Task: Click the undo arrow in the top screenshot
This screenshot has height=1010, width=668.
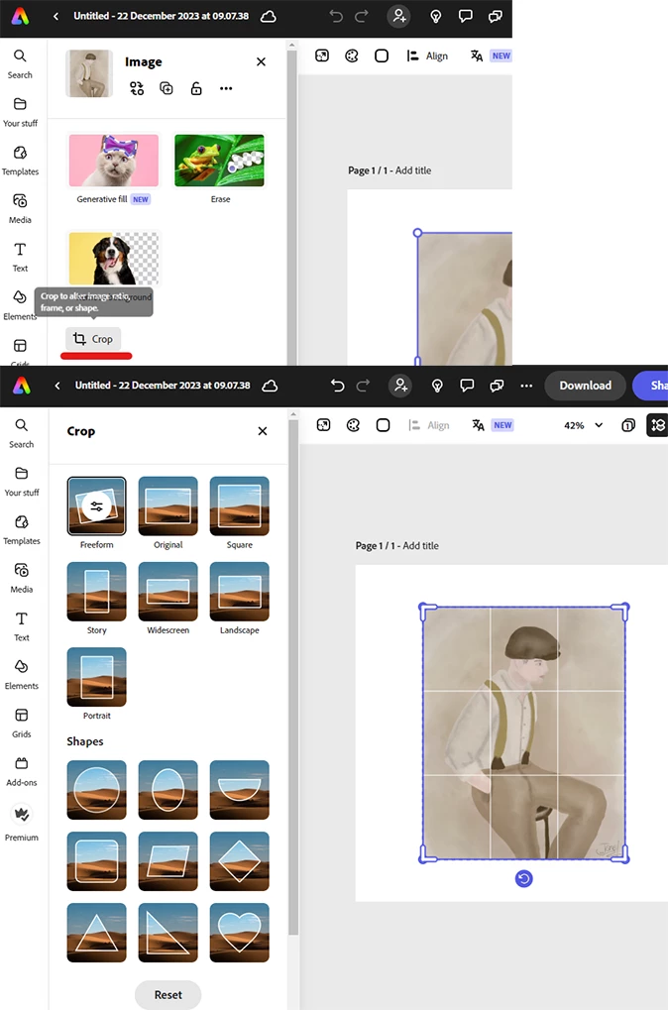Action: click(x=336, y=16)
